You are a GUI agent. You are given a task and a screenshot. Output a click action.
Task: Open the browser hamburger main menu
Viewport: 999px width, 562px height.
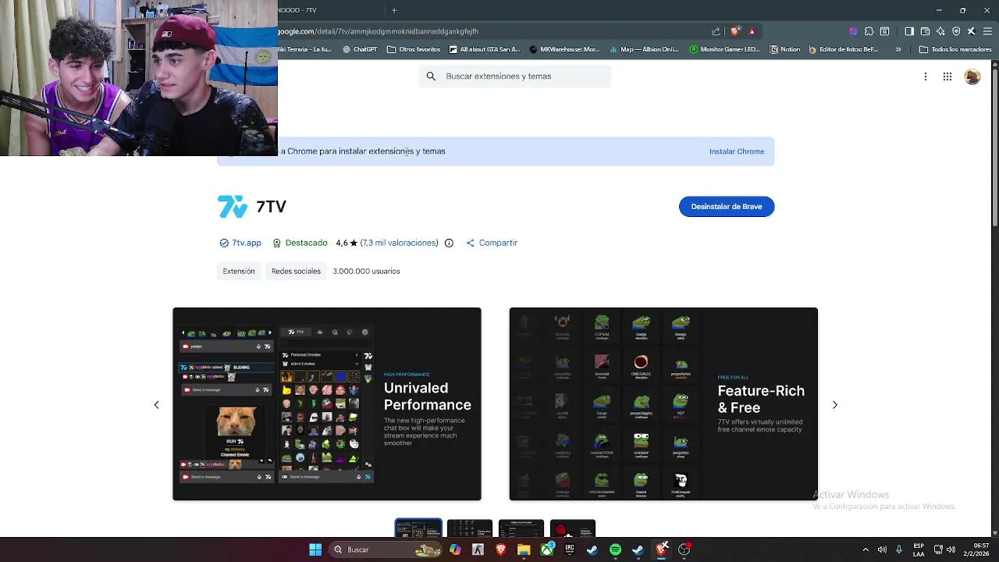point(987,31)
